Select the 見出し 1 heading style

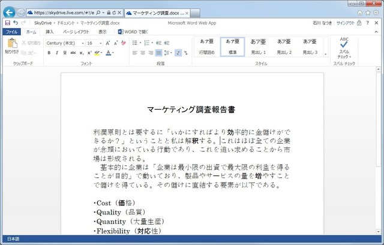pyautogui.click(x=257, y=47)
